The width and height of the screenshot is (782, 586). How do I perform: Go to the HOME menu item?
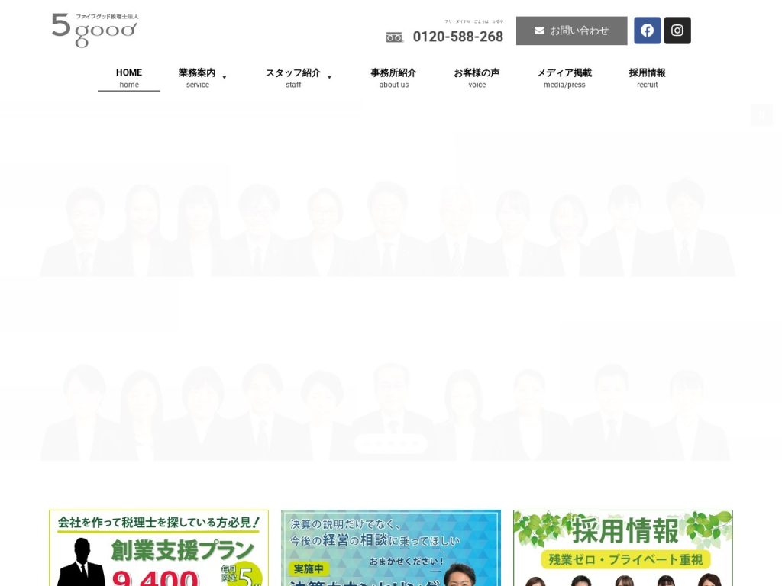click(128, 79)
